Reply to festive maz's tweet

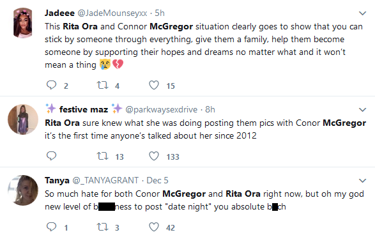51,156
